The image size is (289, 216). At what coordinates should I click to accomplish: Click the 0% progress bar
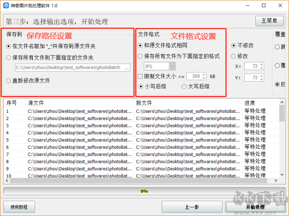pos(144,192)
